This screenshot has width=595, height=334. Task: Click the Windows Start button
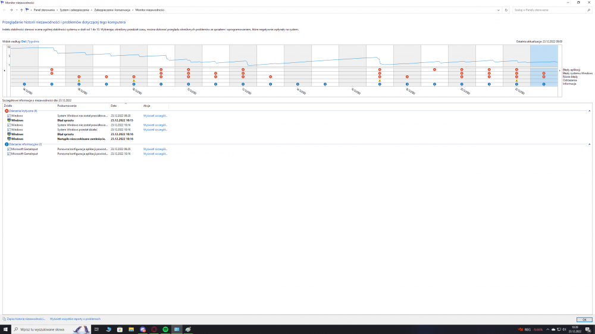[x=6, y=329]
